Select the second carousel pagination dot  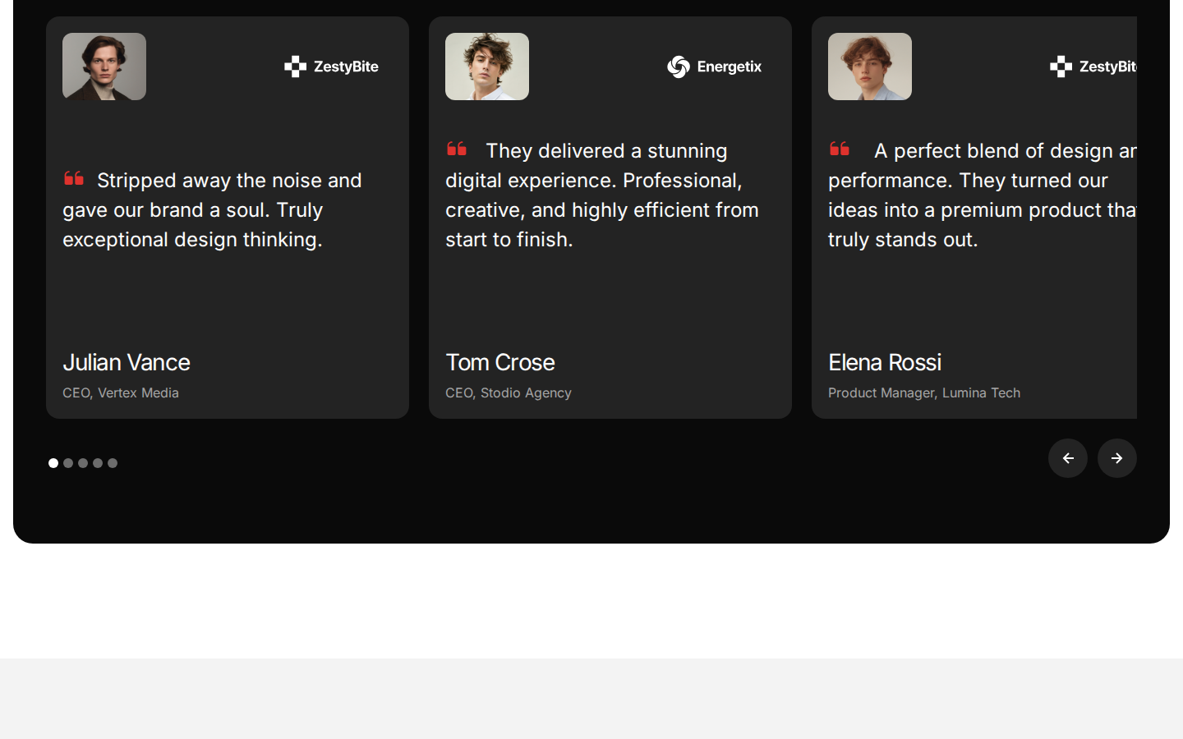click(68, 463)
